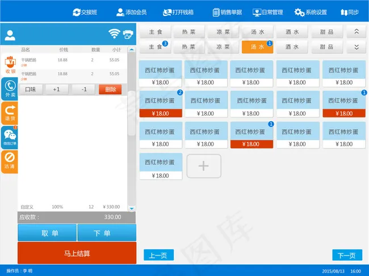This screenshot has width=369, height=276.
Task: Click the 下单 place order button
Action: pyautogui.click(x=107, y=233)
